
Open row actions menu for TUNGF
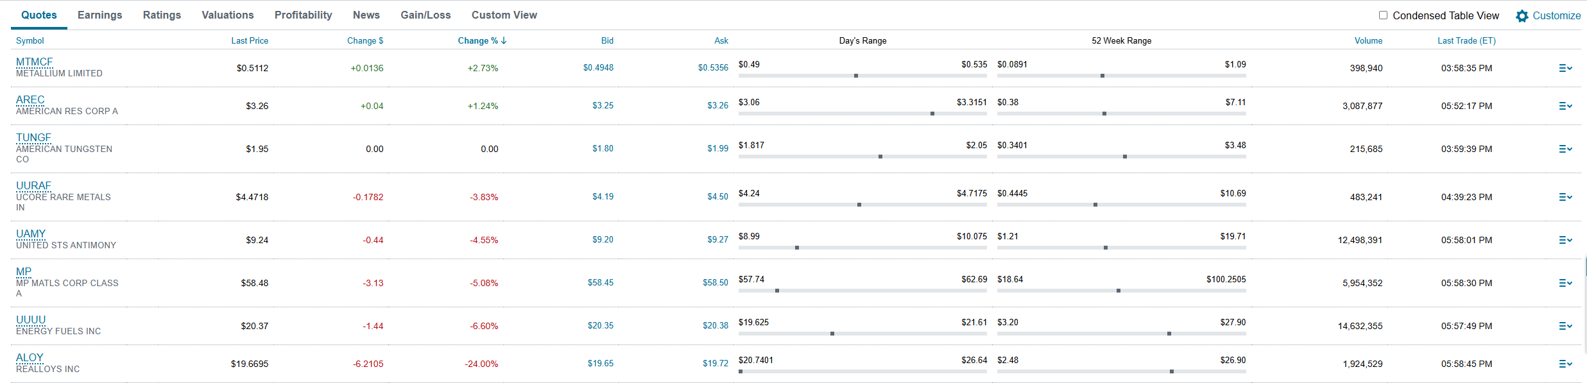1565,149
